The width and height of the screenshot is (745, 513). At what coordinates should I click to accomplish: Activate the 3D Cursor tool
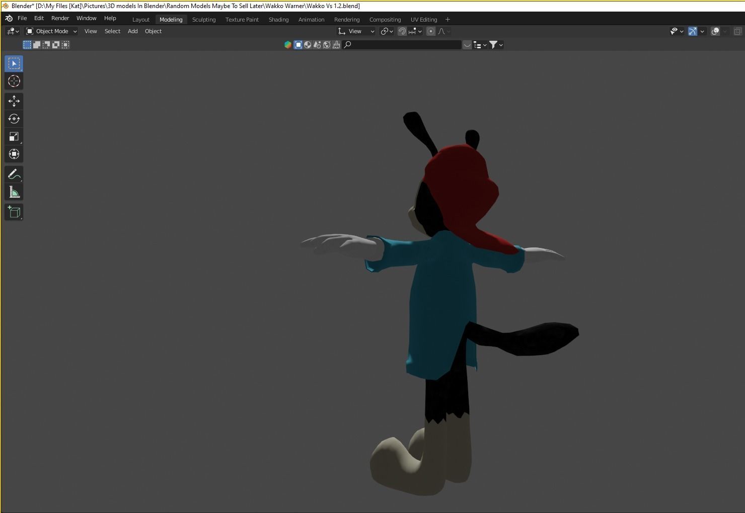click(14, 81)
